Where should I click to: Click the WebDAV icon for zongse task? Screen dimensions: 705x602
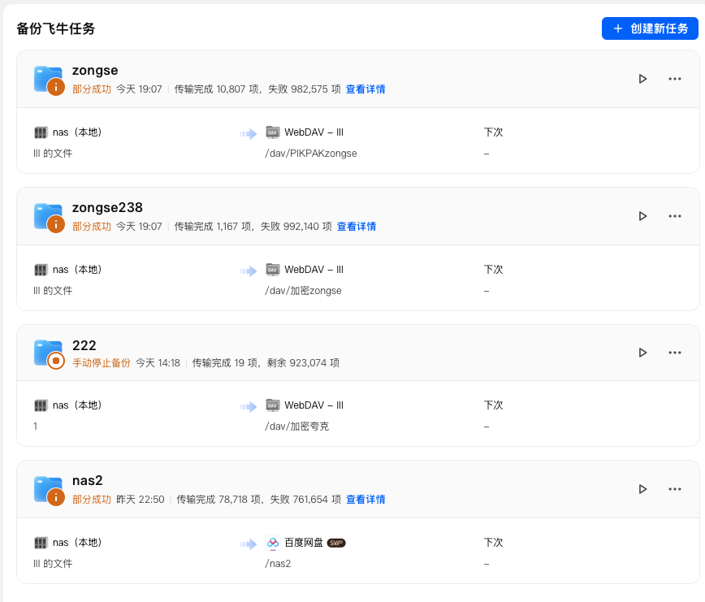coord(271,132)
